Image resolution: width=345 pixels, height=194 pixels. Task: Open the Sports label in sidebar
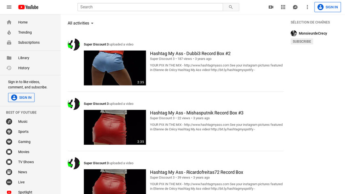[x=23, y=132]
